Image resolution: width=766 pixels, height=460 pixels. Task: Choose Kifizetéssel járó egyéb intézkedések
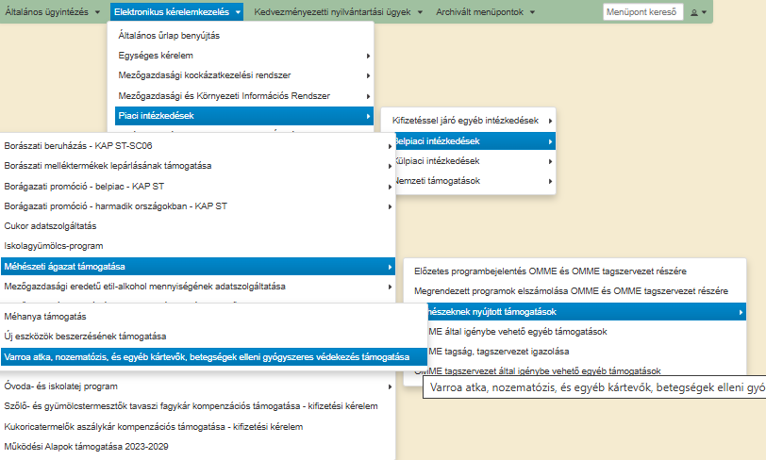[467, 121]
